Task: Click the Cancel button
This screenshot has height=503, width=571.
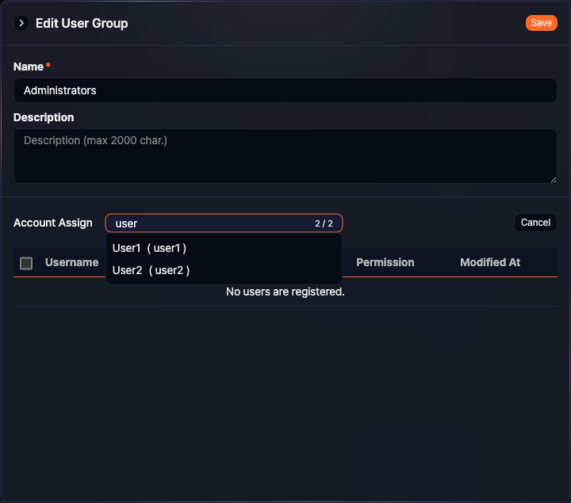Action: pyautogui.click(x=535, y=223)
